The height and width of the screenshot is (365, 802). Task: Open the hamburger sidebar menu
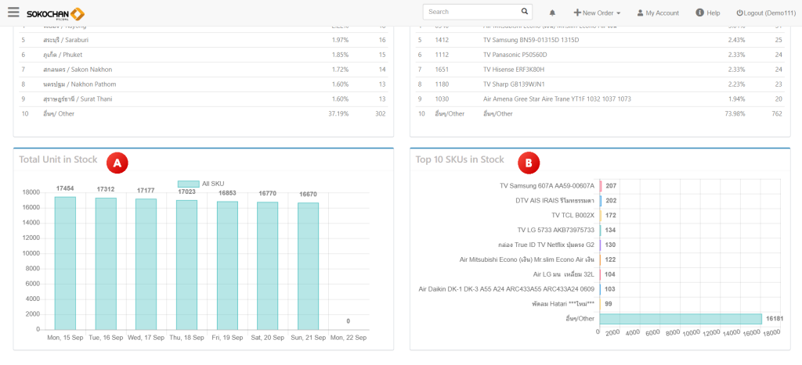pyautogui.click(x=13, y=13)
